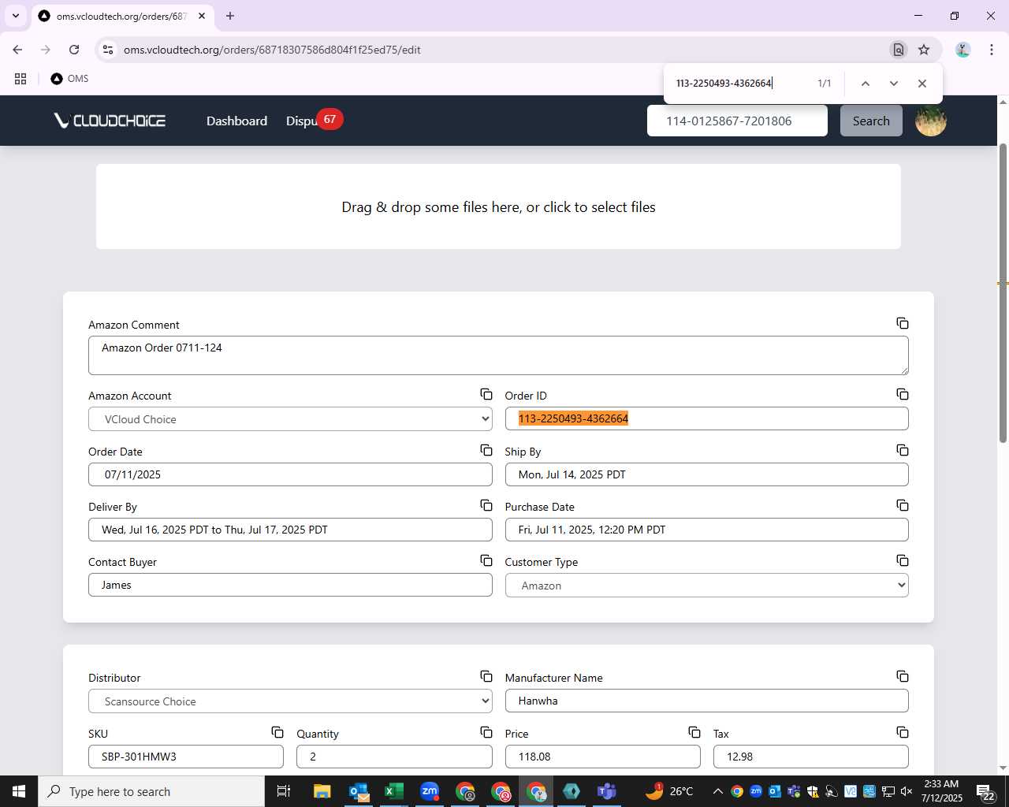Open Chrome profile icon

point(962,50)
